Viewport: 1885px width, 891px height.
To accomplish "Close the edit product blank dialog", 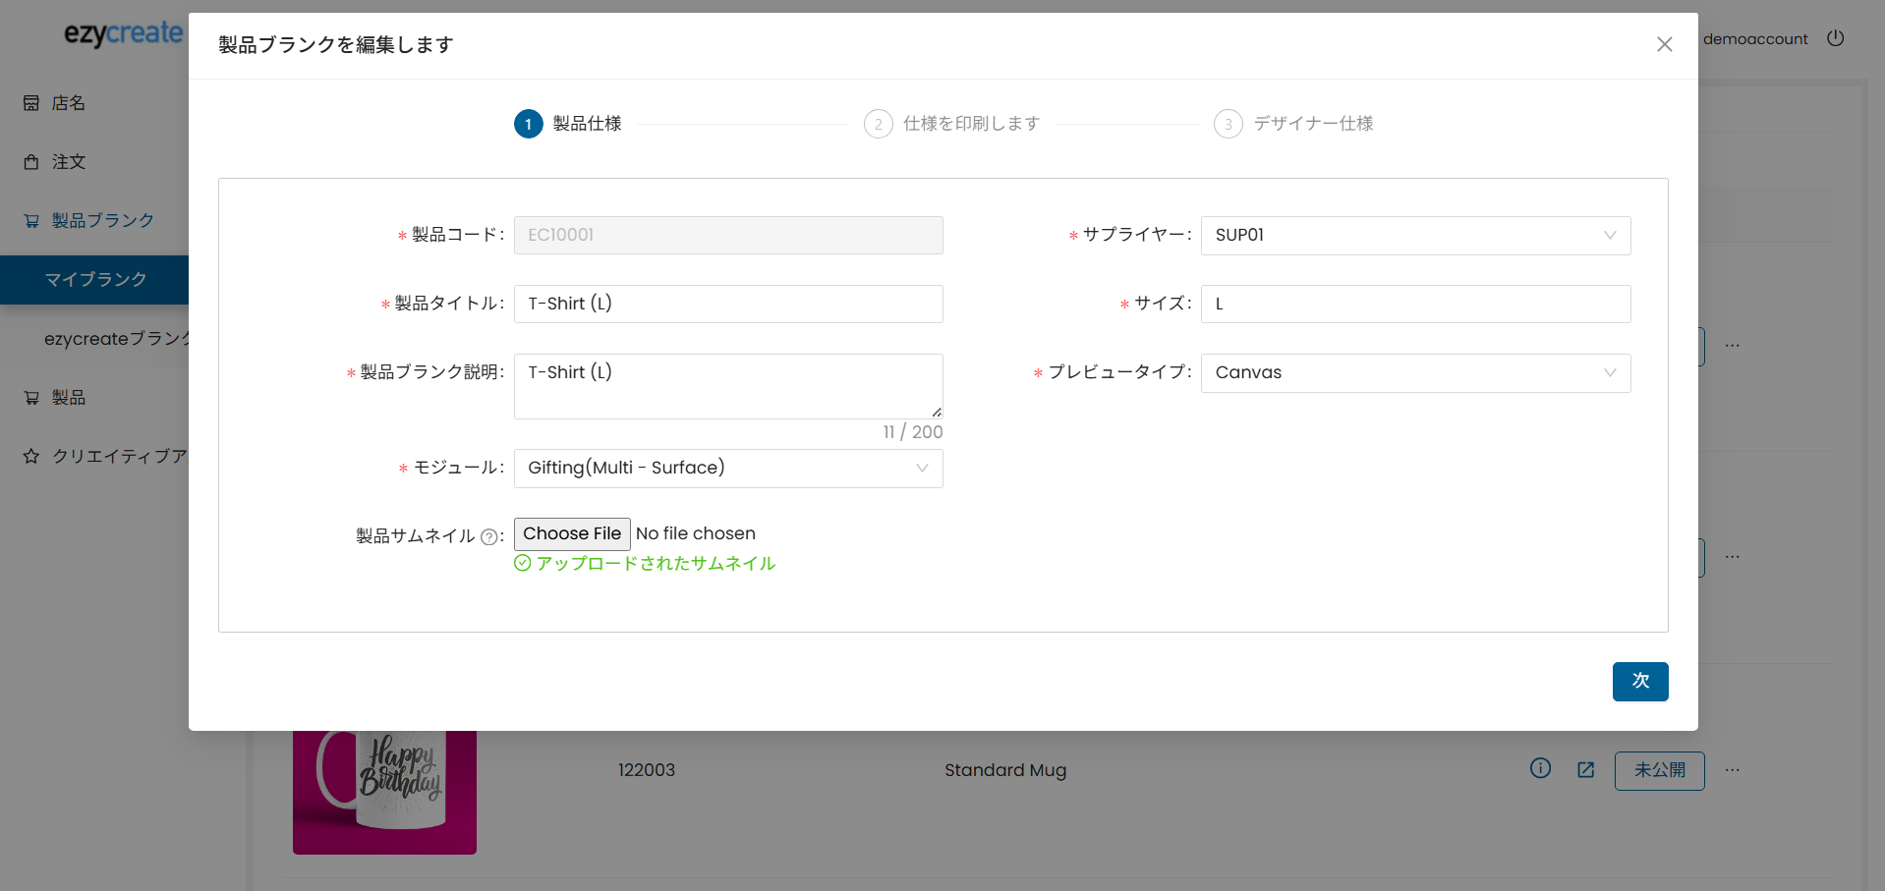I will tap(1664, 44).
